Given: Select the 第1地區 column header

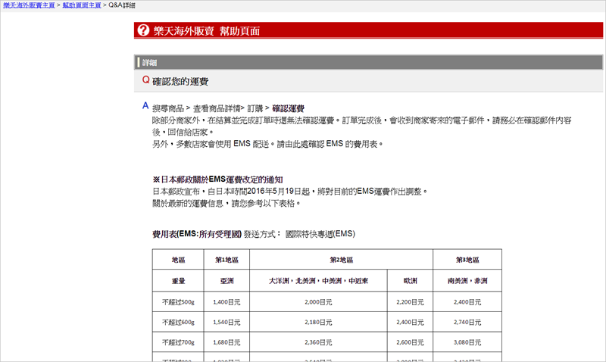Looking at the screenshot, I should coord(226,260).
